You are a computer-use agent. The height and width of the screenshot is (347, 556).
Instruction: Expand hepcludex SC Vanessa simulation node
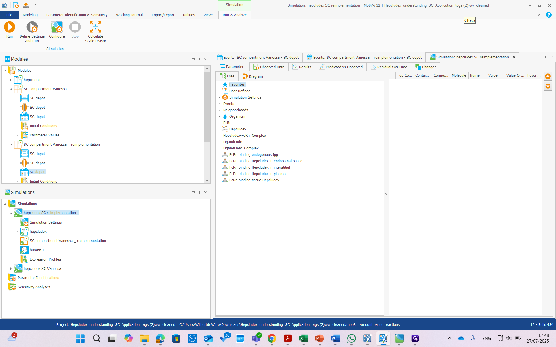pos(11,269)
